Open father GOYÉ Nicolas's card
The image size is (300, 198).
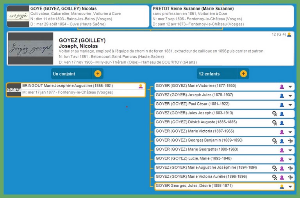coord(78,16)
